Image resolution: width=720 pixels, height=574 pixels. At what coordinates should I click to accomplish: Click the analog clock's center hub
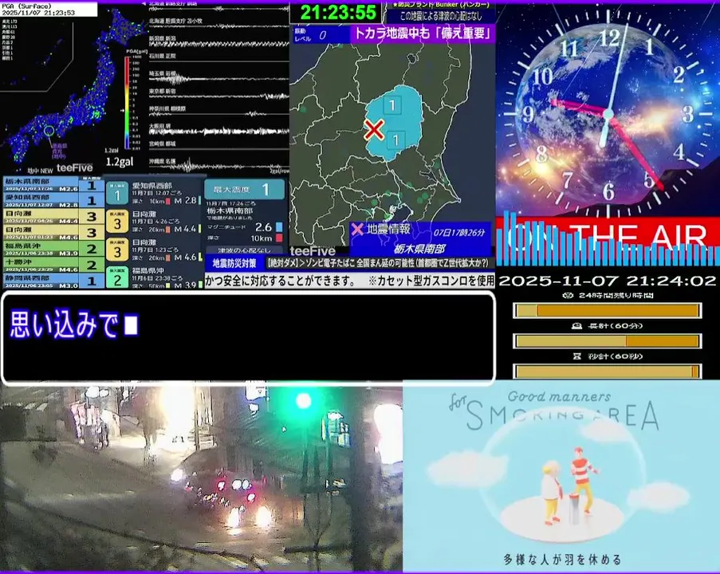(x=608, y=114)
